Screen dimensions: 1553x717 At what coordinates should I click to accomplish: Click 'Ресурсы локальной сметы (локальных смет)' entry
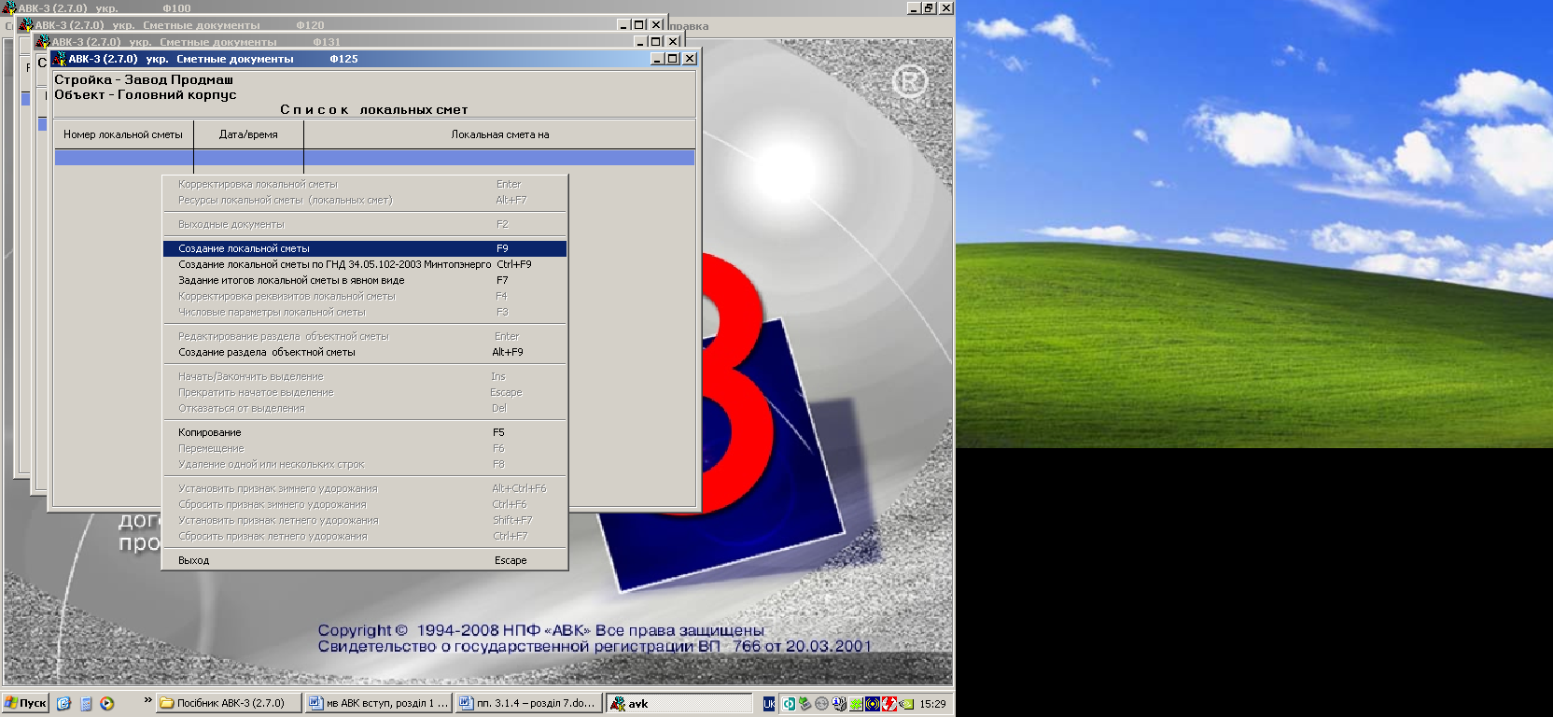pyautogui.click(x=364, y=200)
